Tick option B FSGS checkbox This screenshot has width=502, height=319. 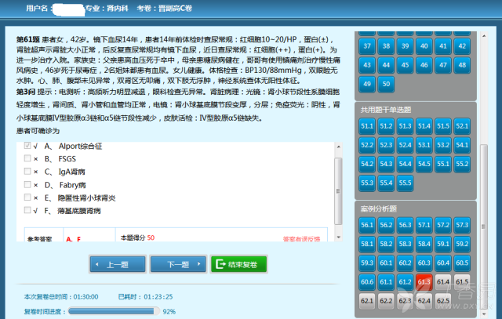click(28, 159)
